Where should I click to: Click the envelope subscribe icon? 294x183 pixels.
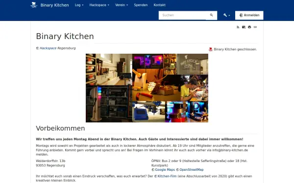pyautogui.click(x=244, y=27)
